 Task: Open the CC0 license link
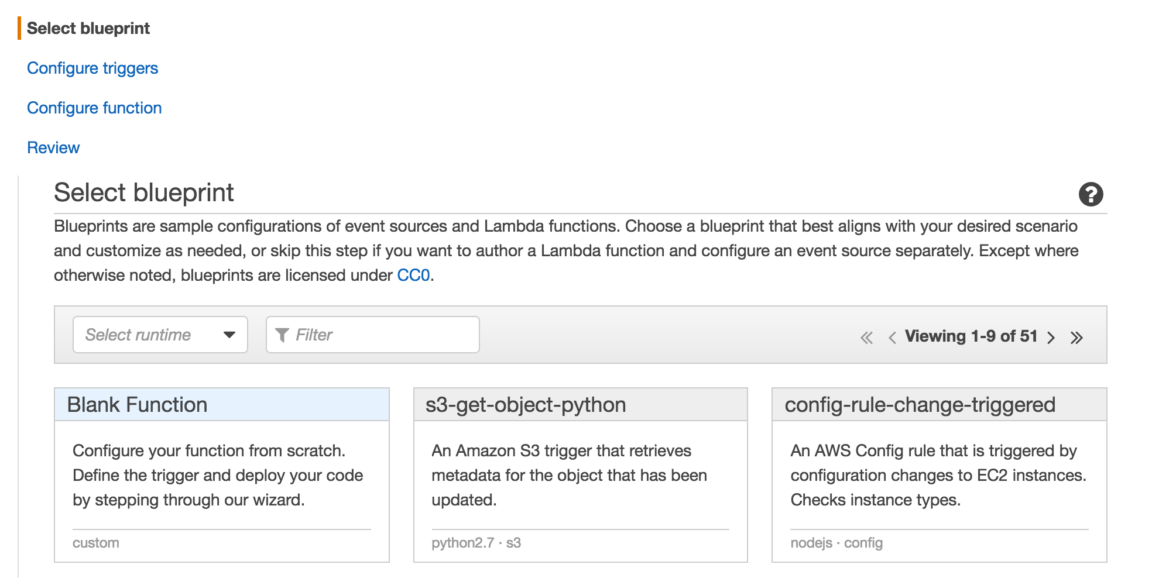coord(413,276)
